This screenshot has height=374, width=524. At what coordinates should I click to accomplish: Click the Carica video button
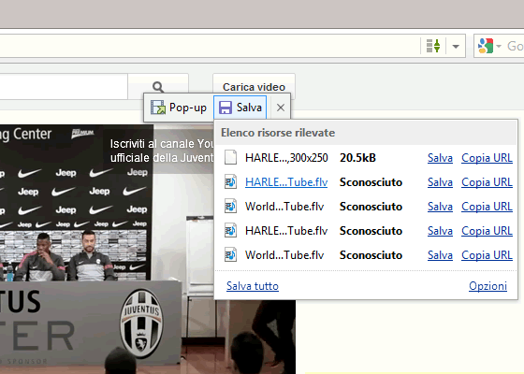[254, 86]
